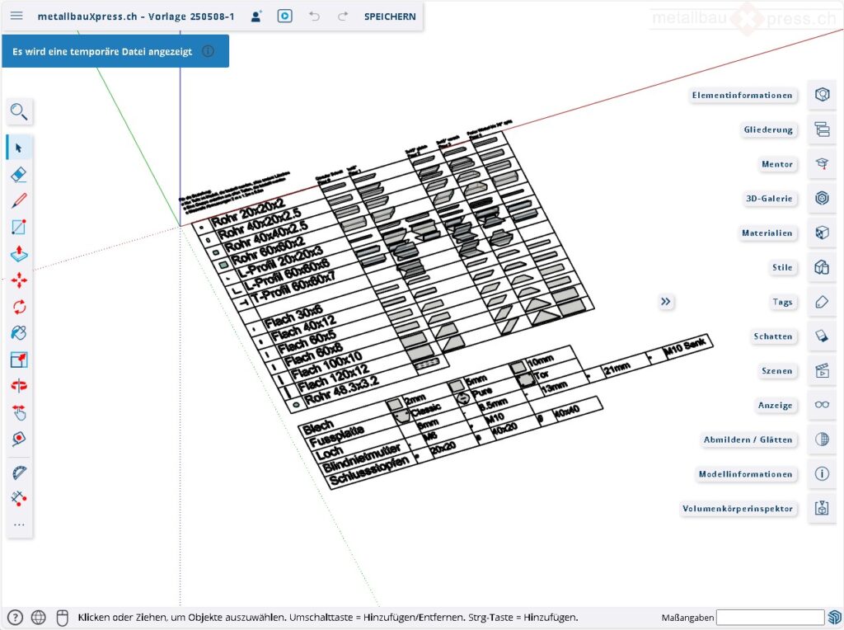Click the Materialien label
The height and width of the screenshot is (630, 844).
pyautogui.click(x=767, y=233)
